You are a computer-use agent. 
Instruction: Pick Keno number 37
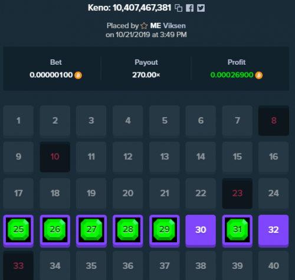[165, 265]
